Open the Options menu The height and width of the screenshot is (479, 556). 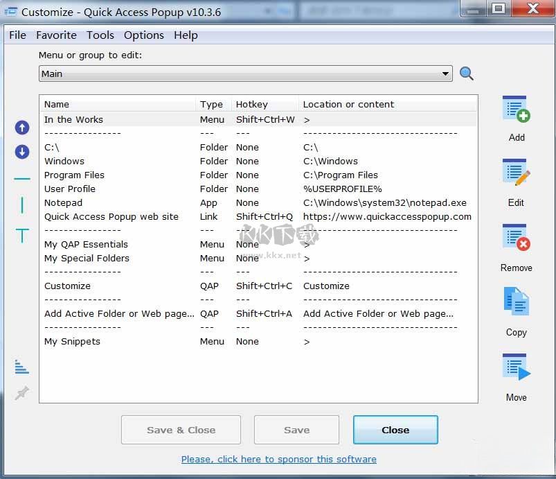144,35
